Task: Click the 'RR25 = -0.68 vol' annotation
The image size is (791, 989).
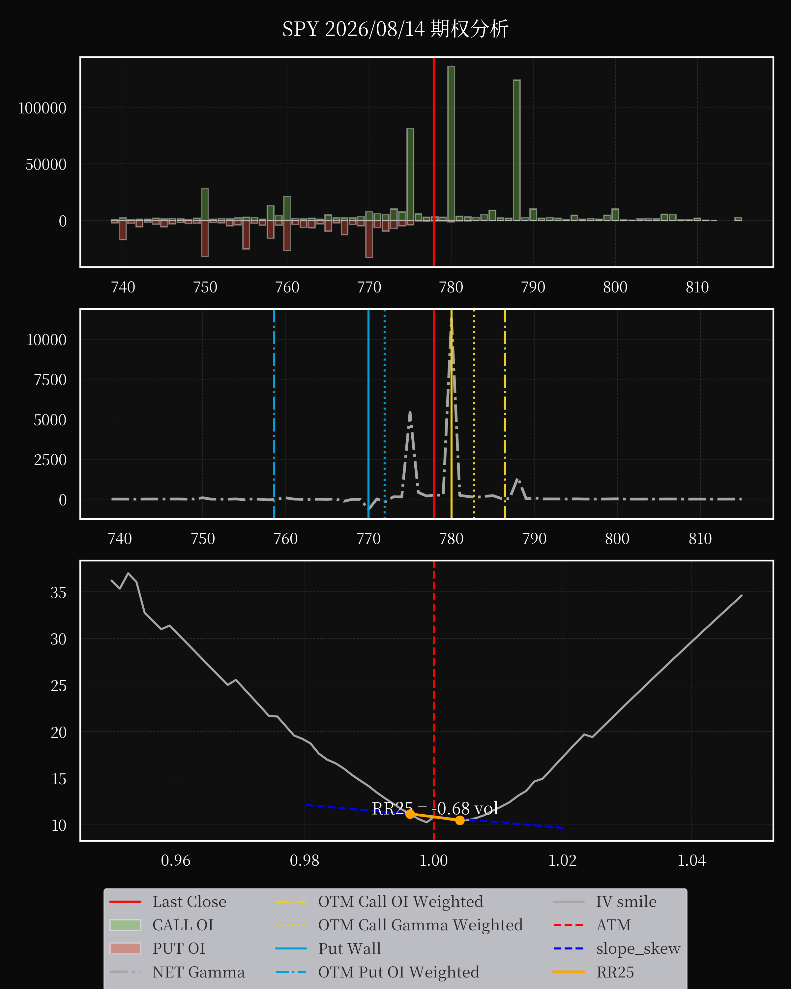Action: [x=435, y=808]
